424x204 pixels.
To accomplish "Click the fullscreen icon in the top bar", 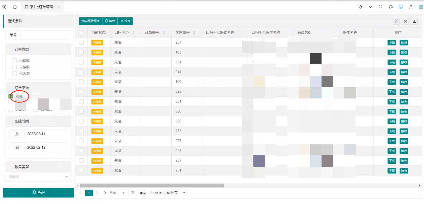I will click(x=381, y=7).
